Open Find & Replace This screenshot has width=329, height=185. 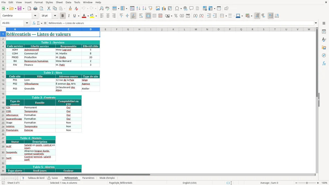(101, 8)
